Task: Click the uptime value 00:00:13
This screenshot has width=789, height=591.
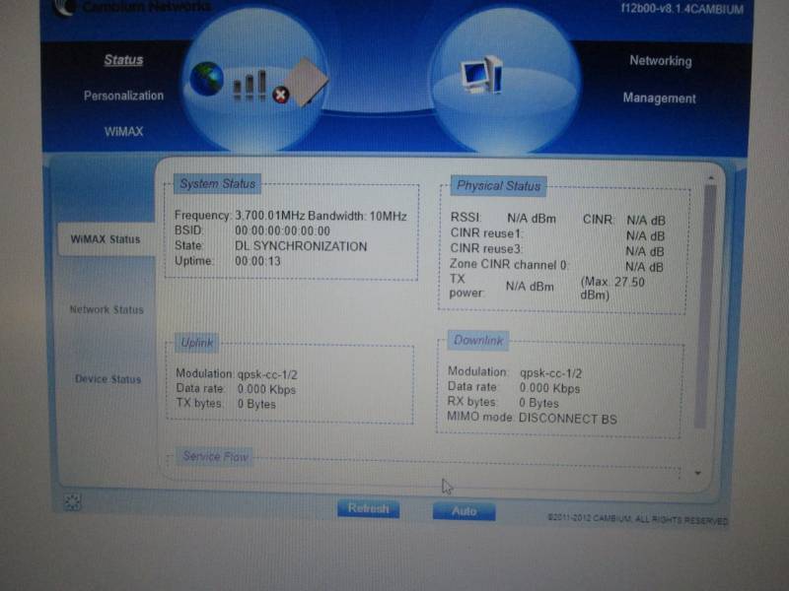Action: pos(257,261)
